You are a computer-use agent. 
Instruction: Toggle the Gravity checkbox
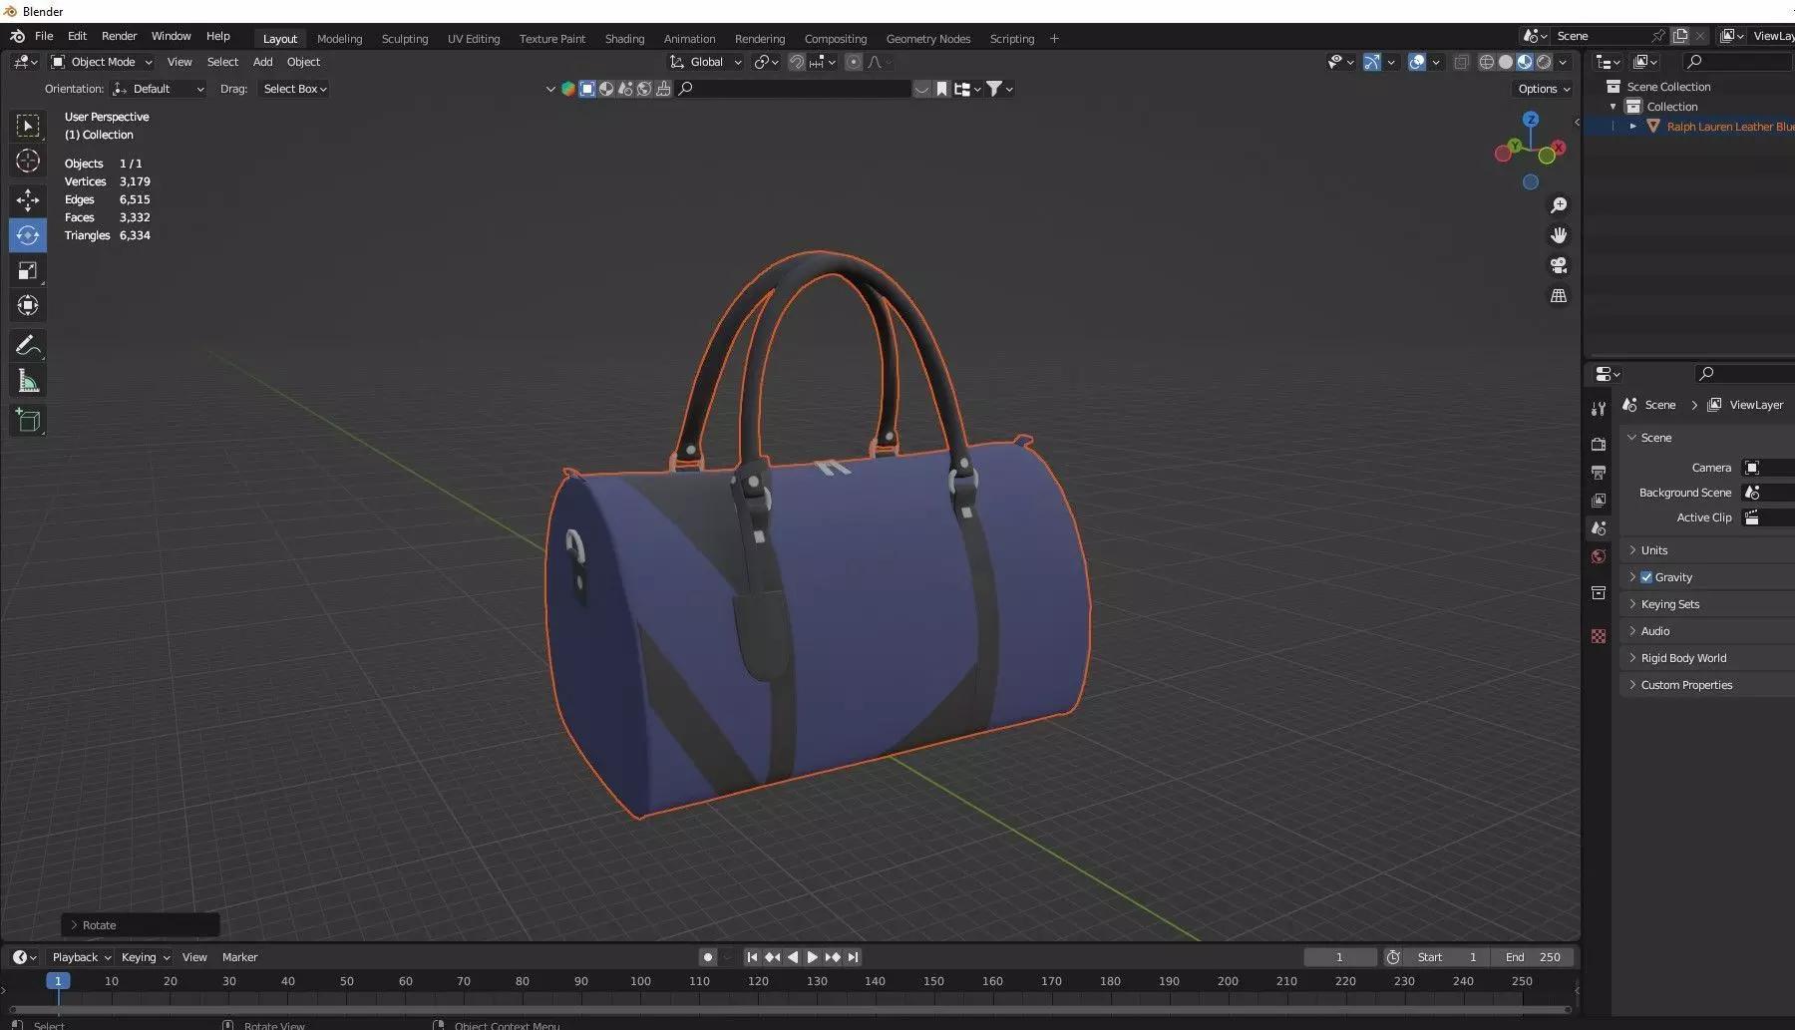[x=1646, y=577]
